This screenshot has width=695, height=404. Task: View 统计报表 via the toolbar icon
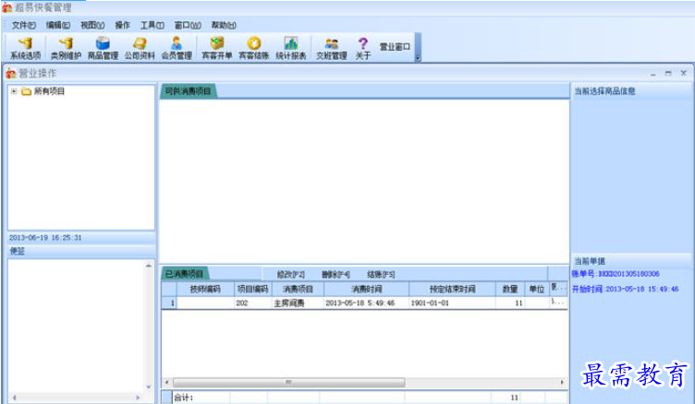[x=290, y=47]
